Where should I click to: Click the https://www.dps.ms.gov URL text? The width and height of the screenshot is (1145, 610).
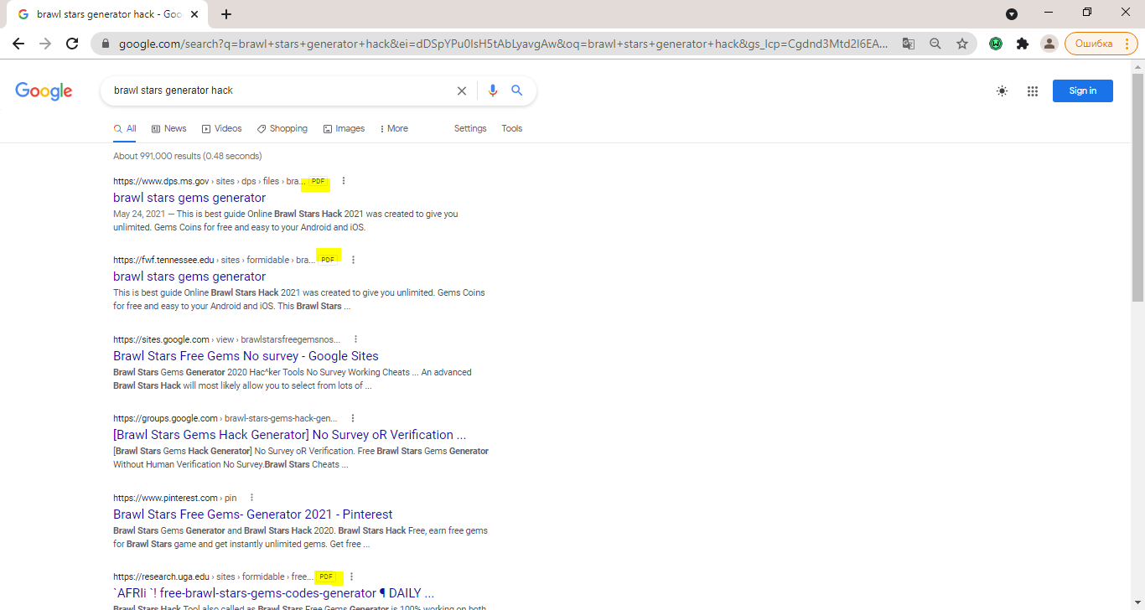point(161,181)
